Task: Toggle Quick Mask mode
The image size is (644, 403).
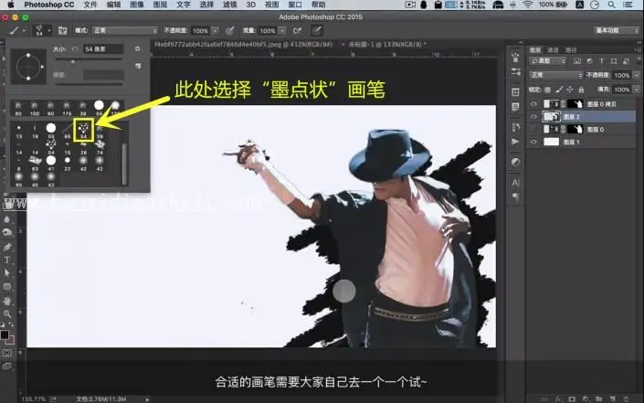Action: click(x=7, y=353)
